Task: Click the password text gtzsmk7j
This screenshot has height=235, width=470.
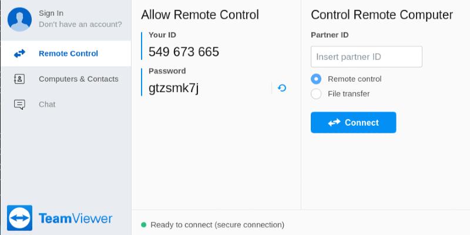Action: [x=174, y=88]
